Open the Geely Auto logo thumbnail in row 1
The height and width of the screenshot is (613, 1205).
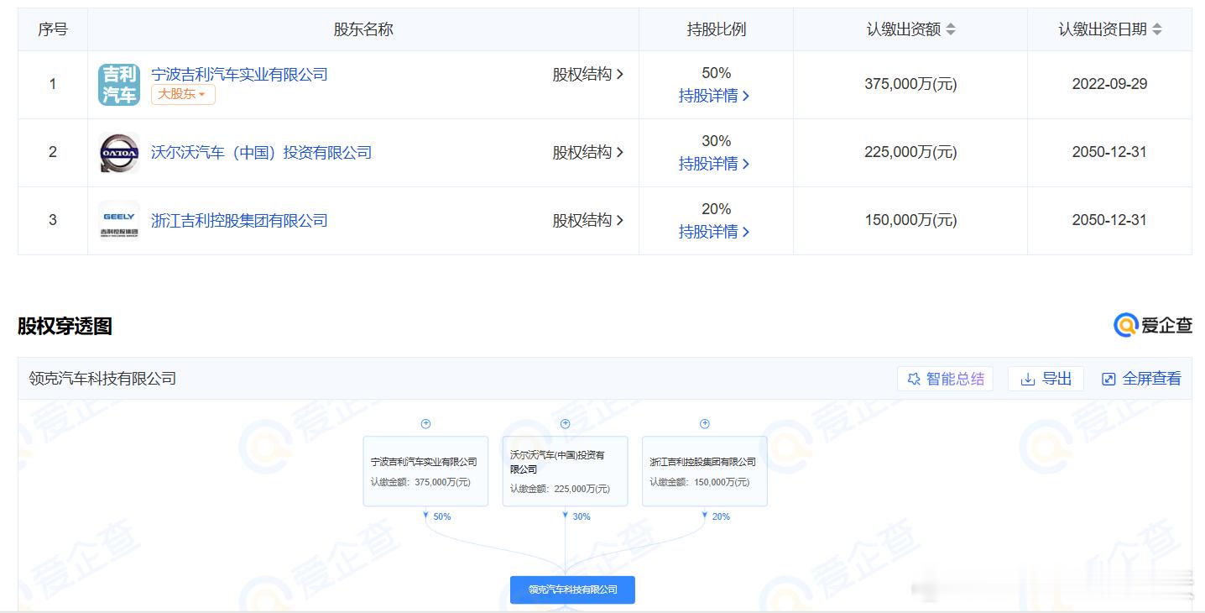point(119,85)
